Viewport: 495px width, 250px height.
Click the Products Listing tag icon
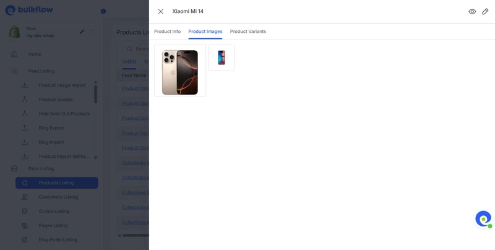(x=25, y=183)
